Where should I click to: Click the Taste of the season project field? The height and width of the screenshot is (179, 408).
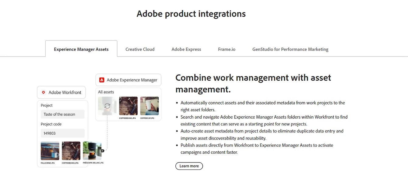[x=63, y=114]
